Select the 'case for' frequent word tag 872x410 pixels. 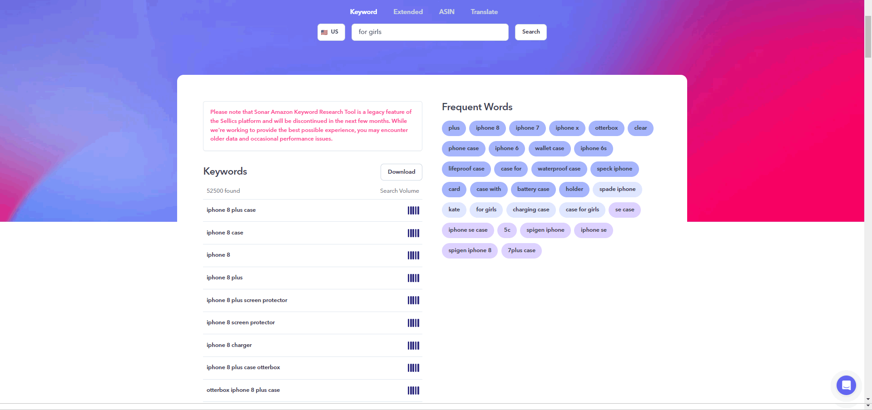[511, 169]
